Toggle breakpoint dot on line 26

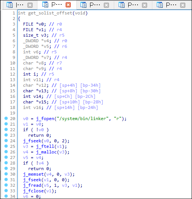click(x=6, y=152)
